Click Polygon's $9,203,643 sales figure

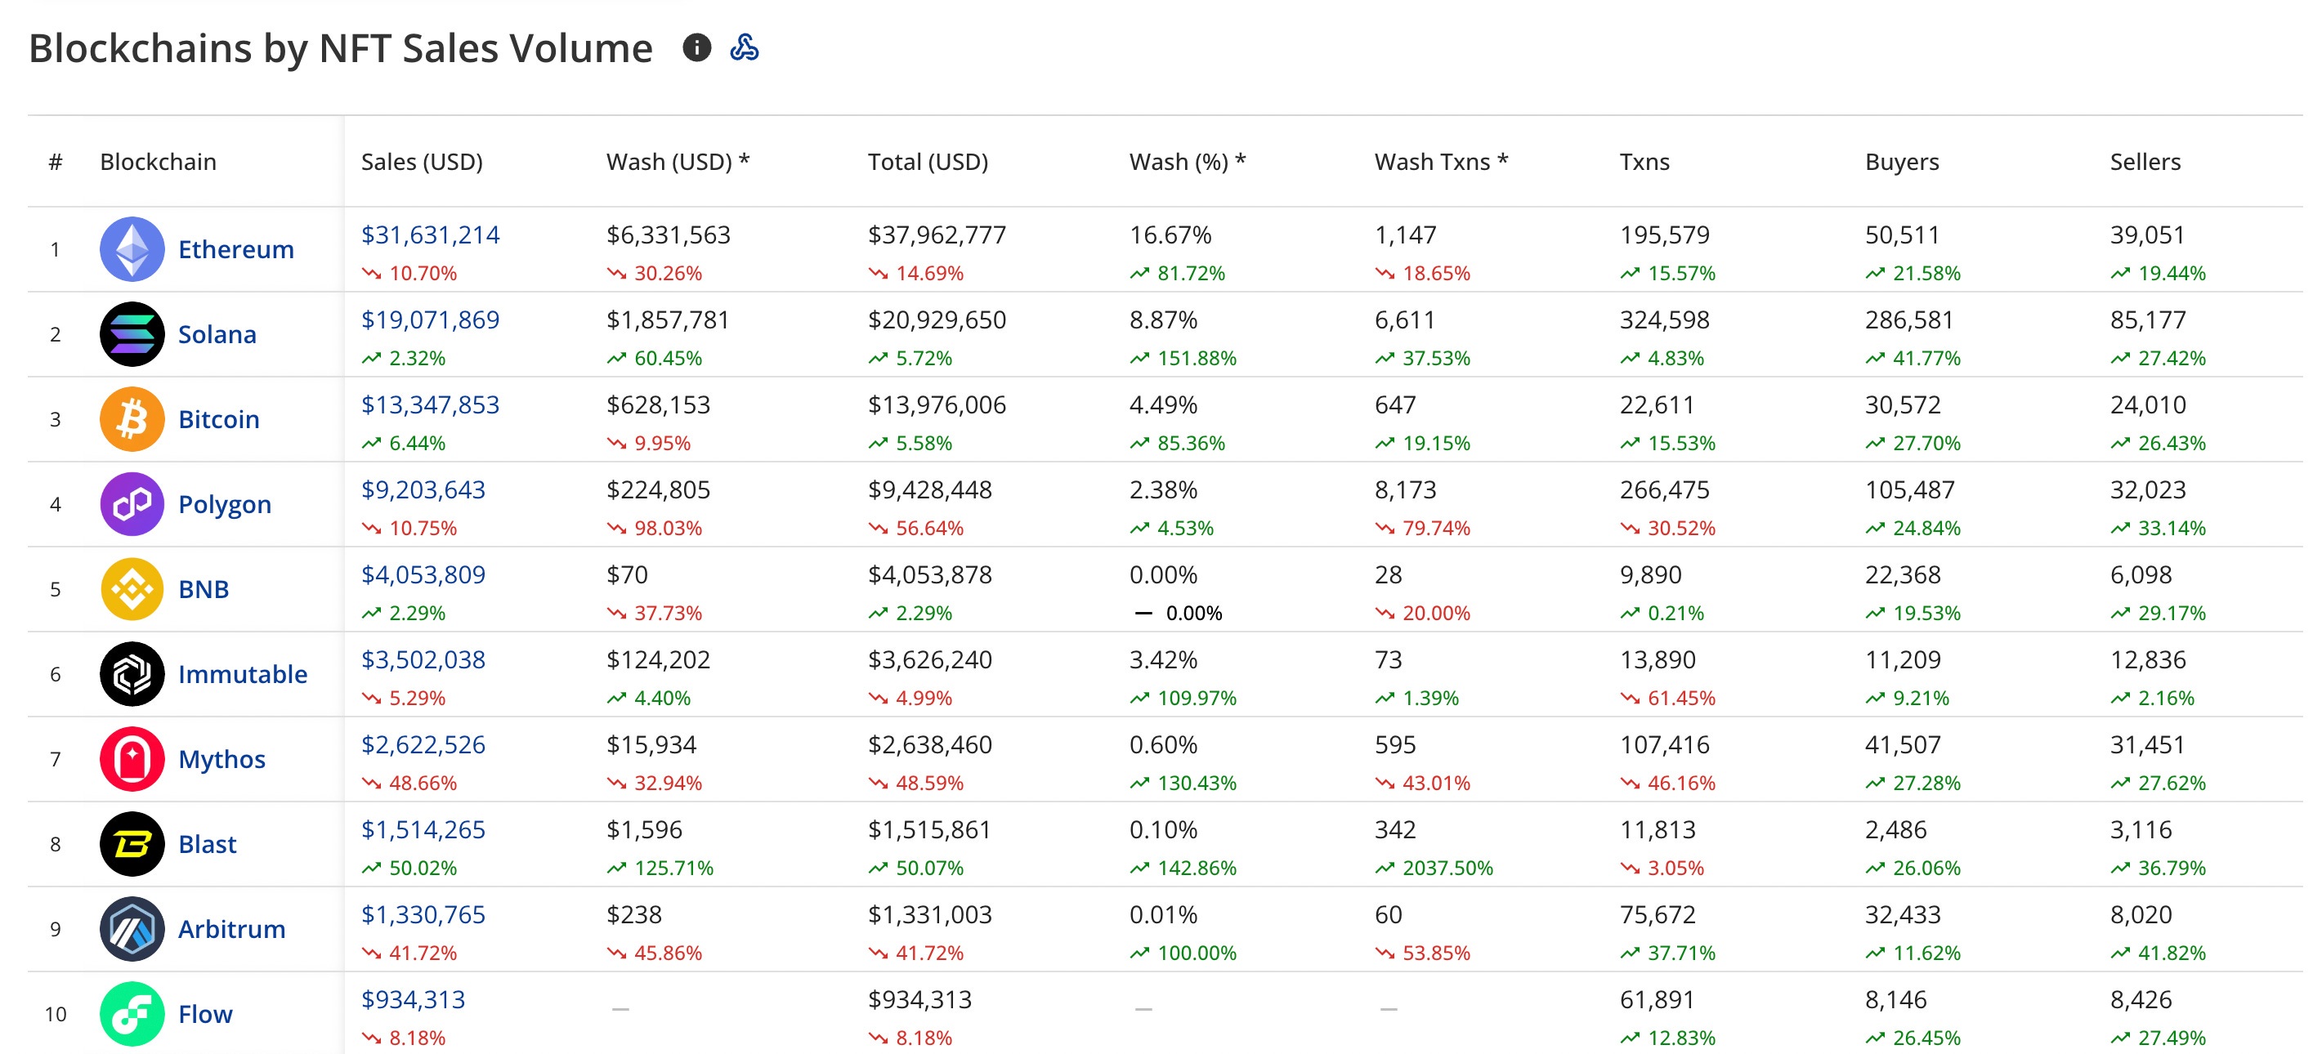pos(422,490)
